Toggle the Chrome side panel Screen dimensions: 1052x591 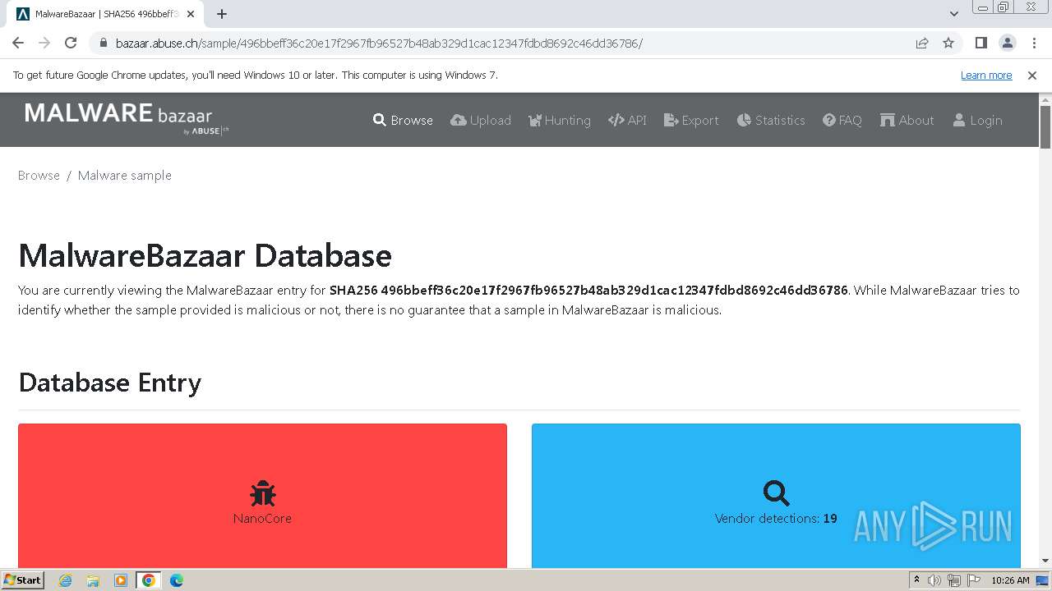tap(980, 43)
